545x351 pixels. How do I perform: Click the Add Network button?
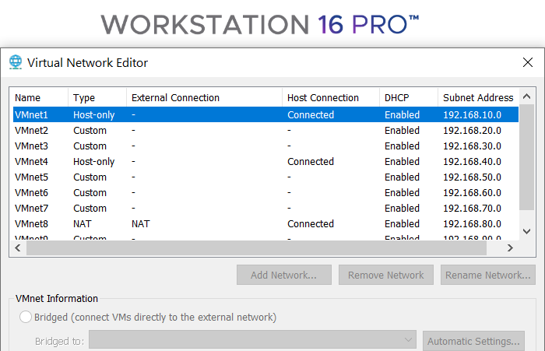coord(284,275)
